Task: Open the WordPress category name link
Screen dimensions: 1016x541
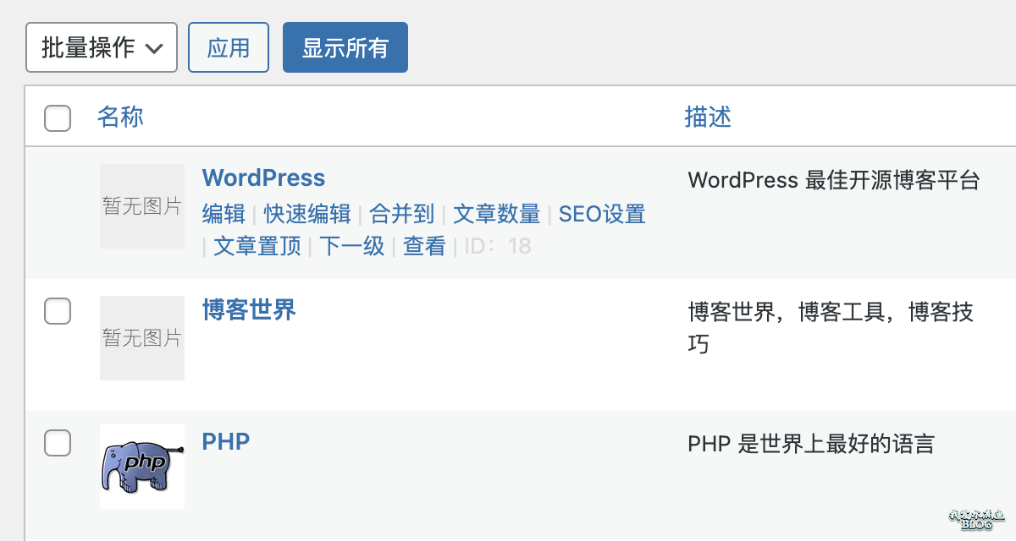Action: tap(263, 178)
